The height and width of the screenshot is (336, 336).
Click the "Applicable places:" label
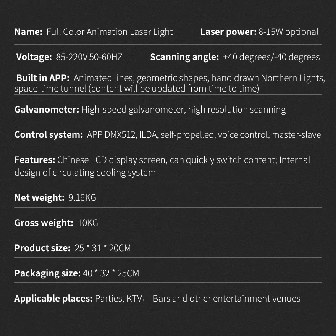(53, 299)
